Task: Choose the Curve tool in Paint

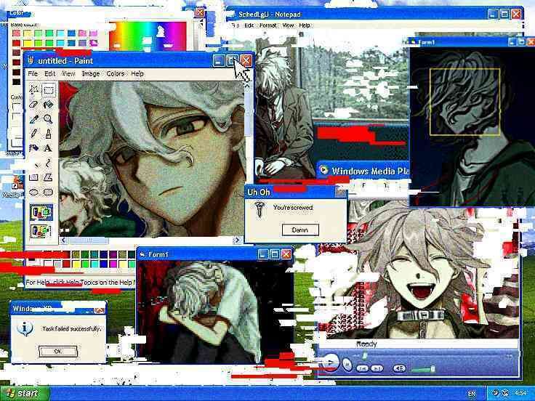Action: pyautogui.click(x=48, y=163)
